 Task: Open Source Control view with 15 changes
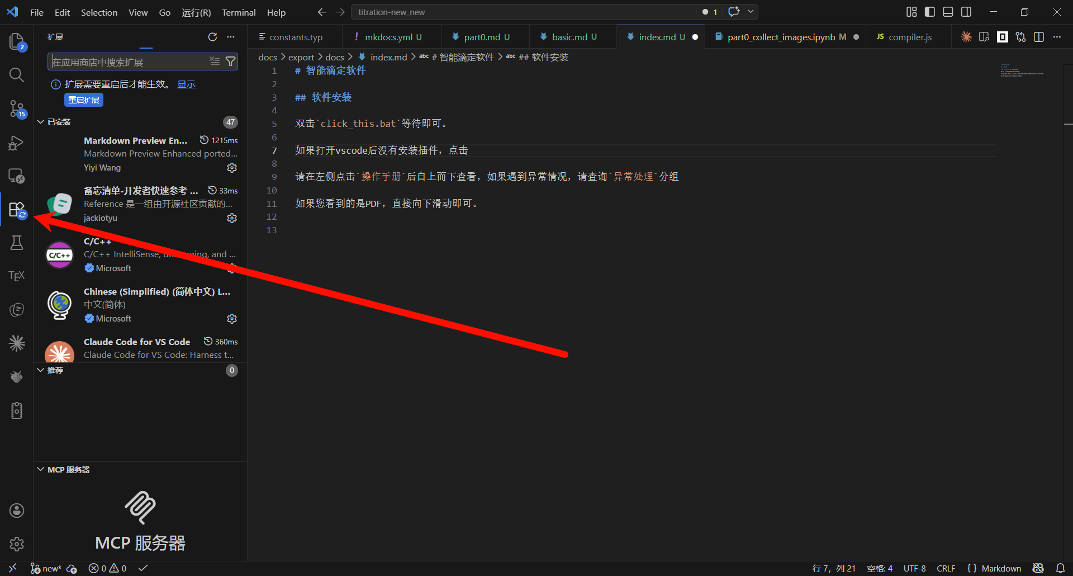(17, 108)
